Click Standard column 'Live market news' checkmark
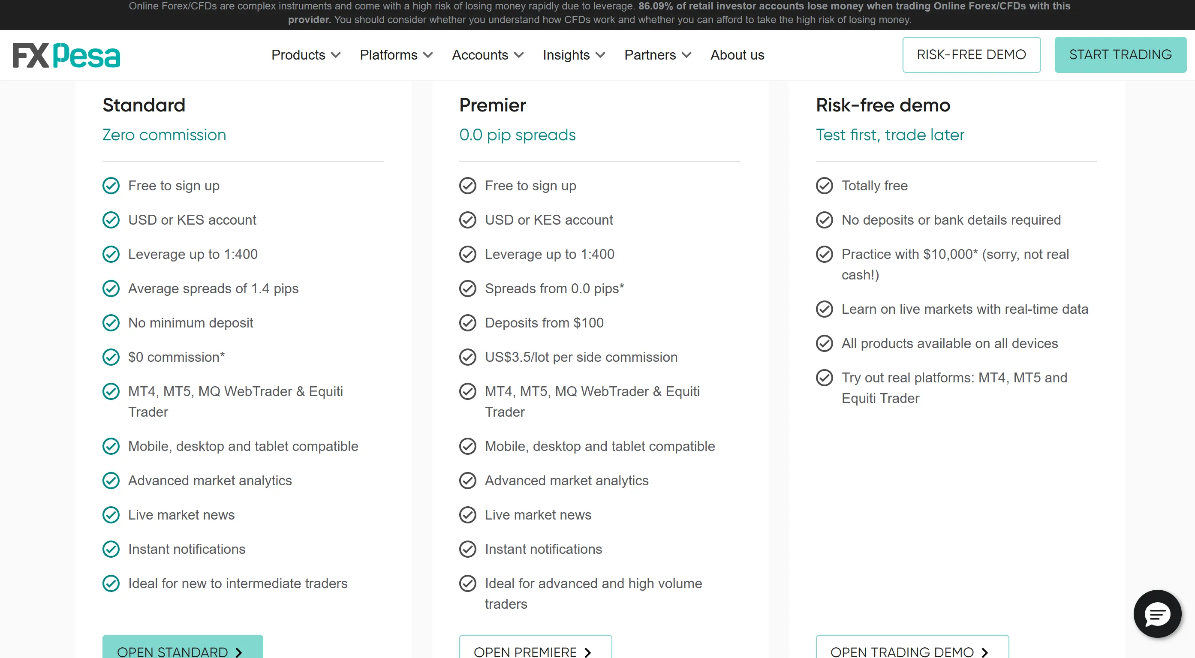Screen dimensions: 1195x658 (x=111, y=515)
